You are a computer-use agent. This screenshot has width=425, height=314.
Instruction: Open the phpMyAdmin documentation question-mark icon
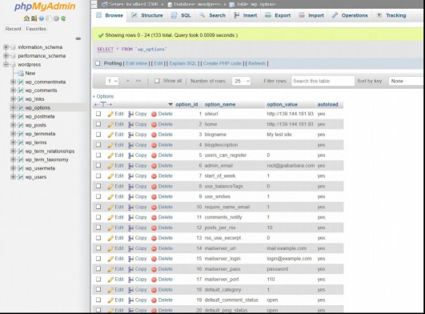(x=41, y=18)
